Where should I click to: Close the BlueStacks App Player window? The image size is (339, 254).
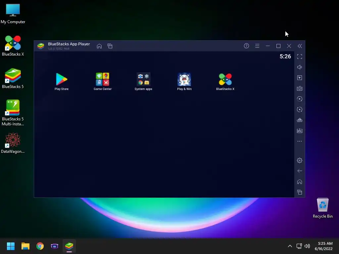click(x=289, y=46)
